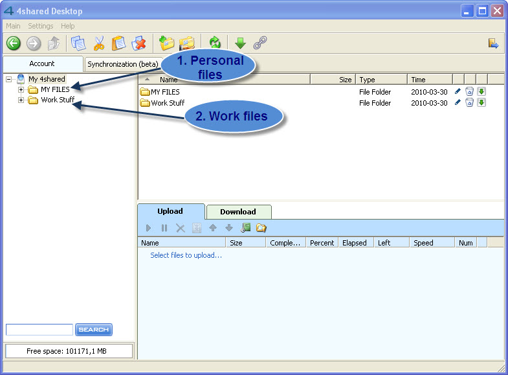This screenshot has height=375, width=508.
Task: Rename Work Stuff using its pencil icon
Action: coord(458,102)
